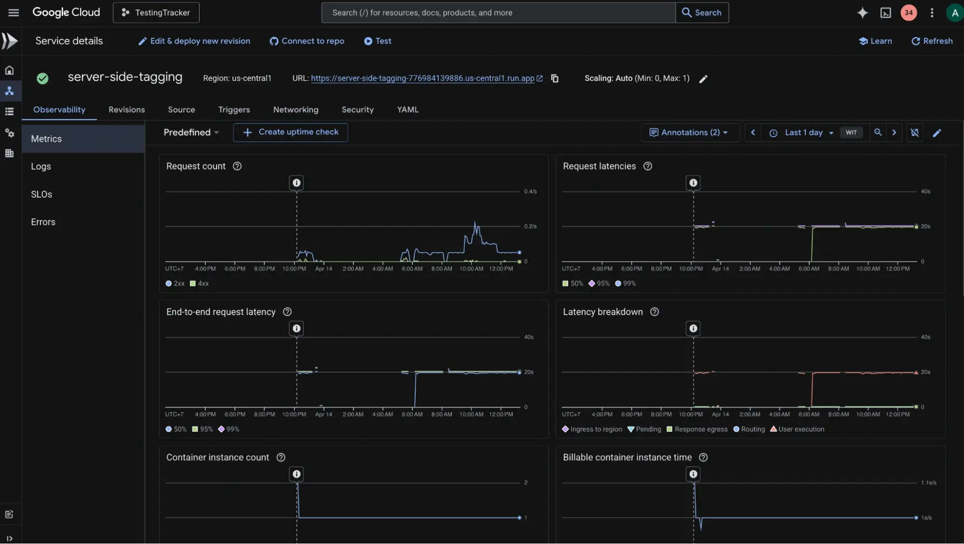The image size is (964, 544).
Task: Activate Cloud Shell terminal icon
Action: pyautogui.click(x=885, y=13)
